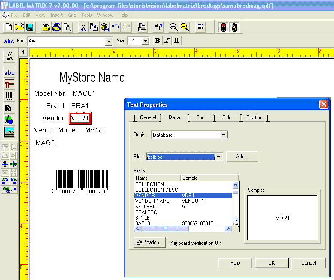The image size is (334, 280).
Task: Click the Save diskette icon
Action: [x=30, y=27]
